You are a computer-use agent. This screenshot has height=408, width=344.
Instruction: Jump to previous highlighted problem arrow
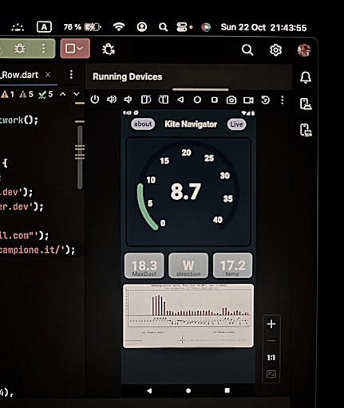pyautogui.click(x=63, y=94)
